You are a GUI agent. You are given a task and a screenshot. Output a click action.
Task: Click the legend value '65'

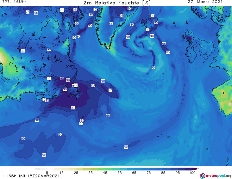point(134,172)
